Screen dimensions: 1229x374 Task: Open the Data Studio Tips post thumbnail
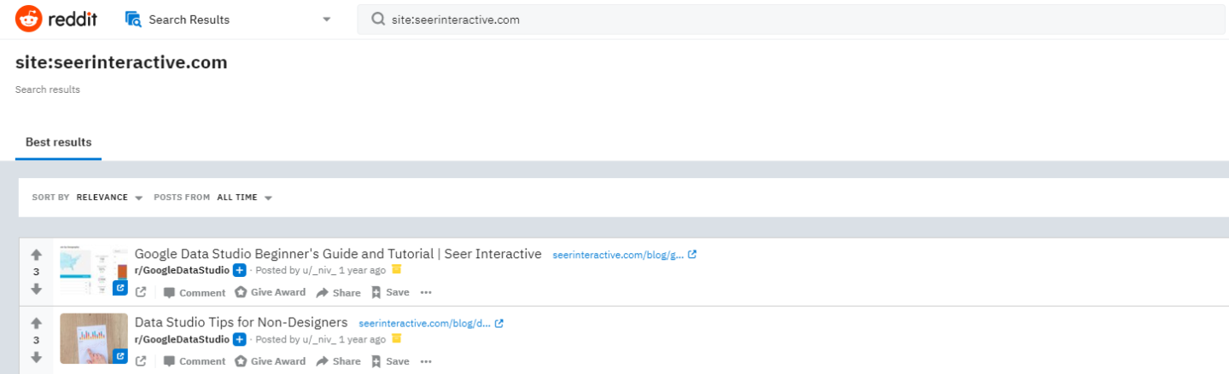point(94,338)
